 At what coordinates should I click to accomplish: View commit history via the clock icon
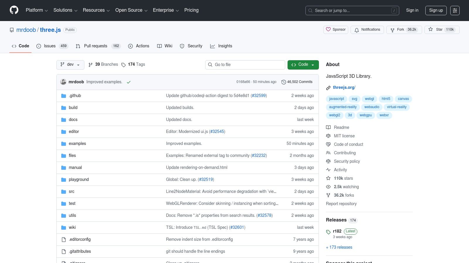tap(283, 82)
